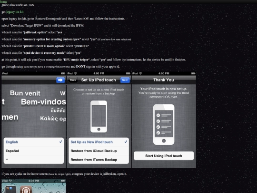The image size is (257, 193).
Task: Open the home link at top
Action: click(4, 1)
